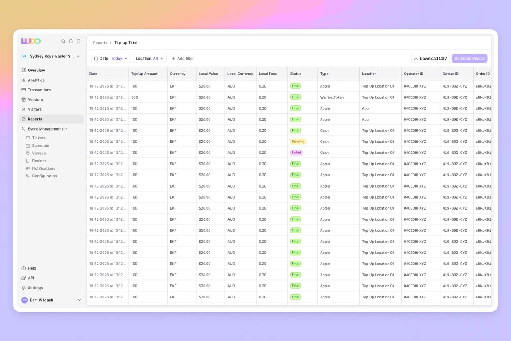Open the Location All filter dropdown
Image resolution: width=511 pixels, height=341 pixels.
click(149, 59)
